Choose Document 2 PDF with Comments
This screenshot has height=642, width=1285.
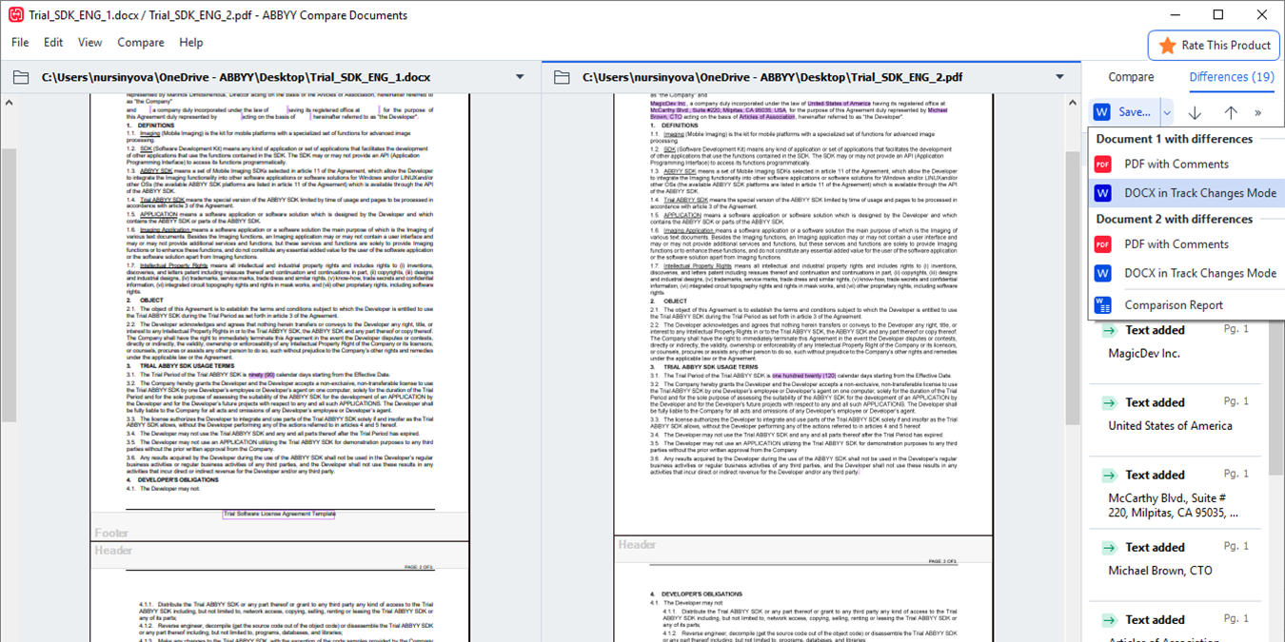tap(1186, 244)
